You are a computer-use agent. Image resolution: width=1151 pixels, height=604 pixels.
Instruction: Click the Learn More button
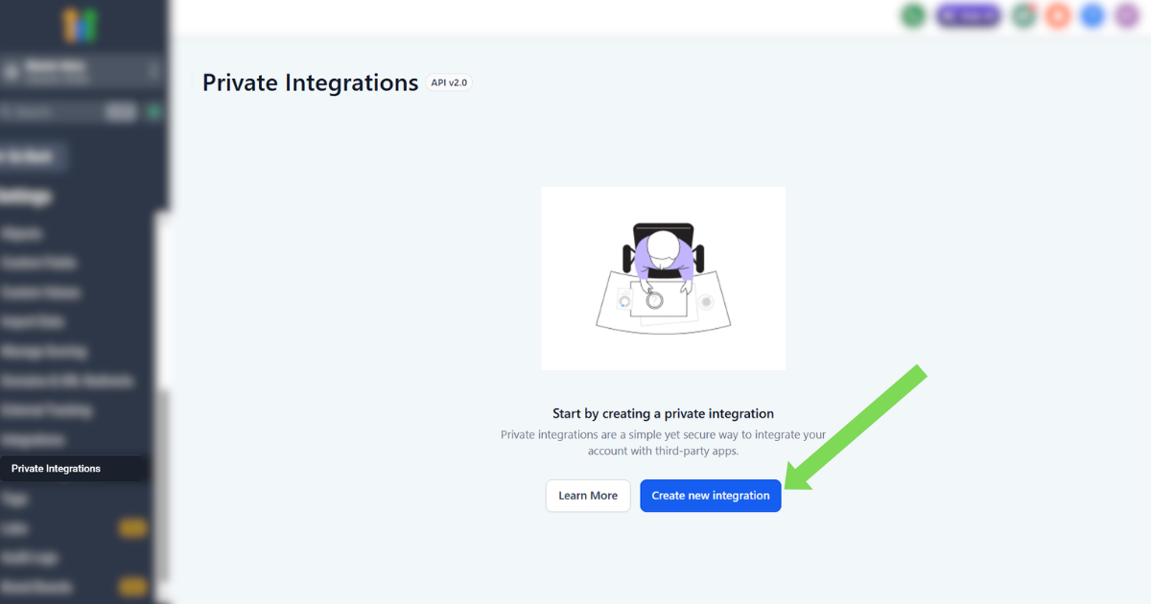588,496
